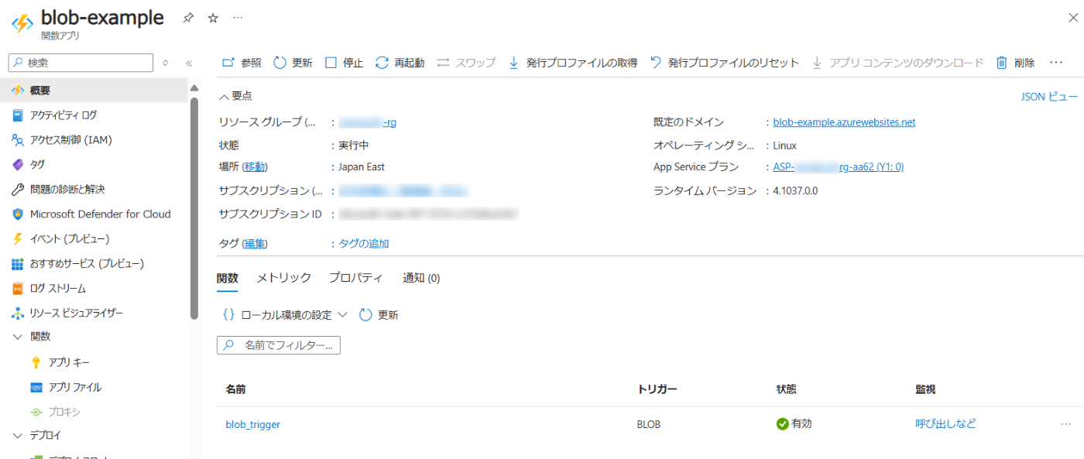Click the トリガー column header
This screenshot has height=459, width=1084.
point(657,389)
